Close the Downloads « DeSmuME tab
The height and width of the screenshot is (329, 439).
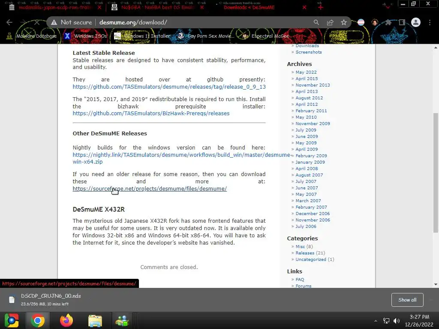[x=304, y=8]
